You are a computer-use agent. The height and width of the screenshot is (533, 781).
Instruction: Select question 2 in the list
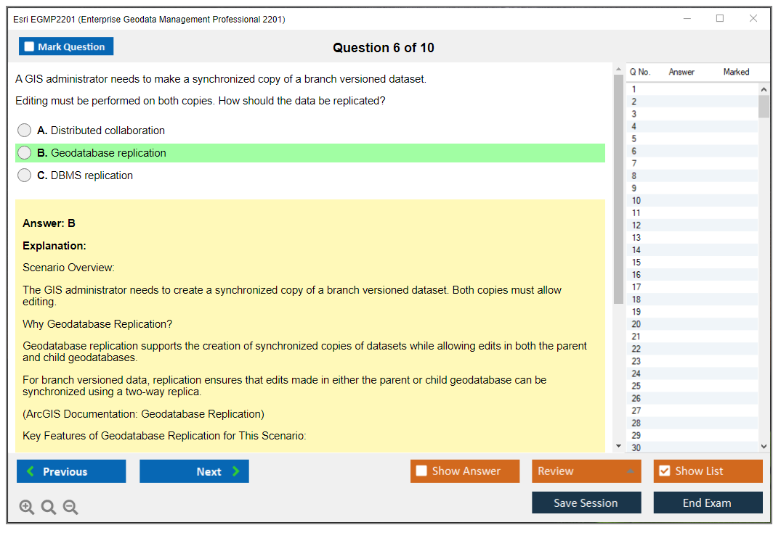pos(692,102)
